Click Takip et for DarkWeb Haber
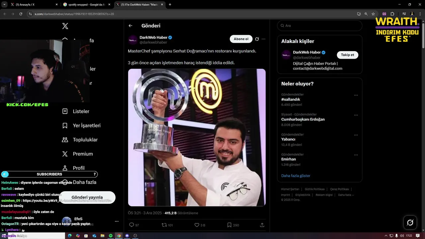Image resolution: width=425 pixels, height=239 pixels. [347, 55]
